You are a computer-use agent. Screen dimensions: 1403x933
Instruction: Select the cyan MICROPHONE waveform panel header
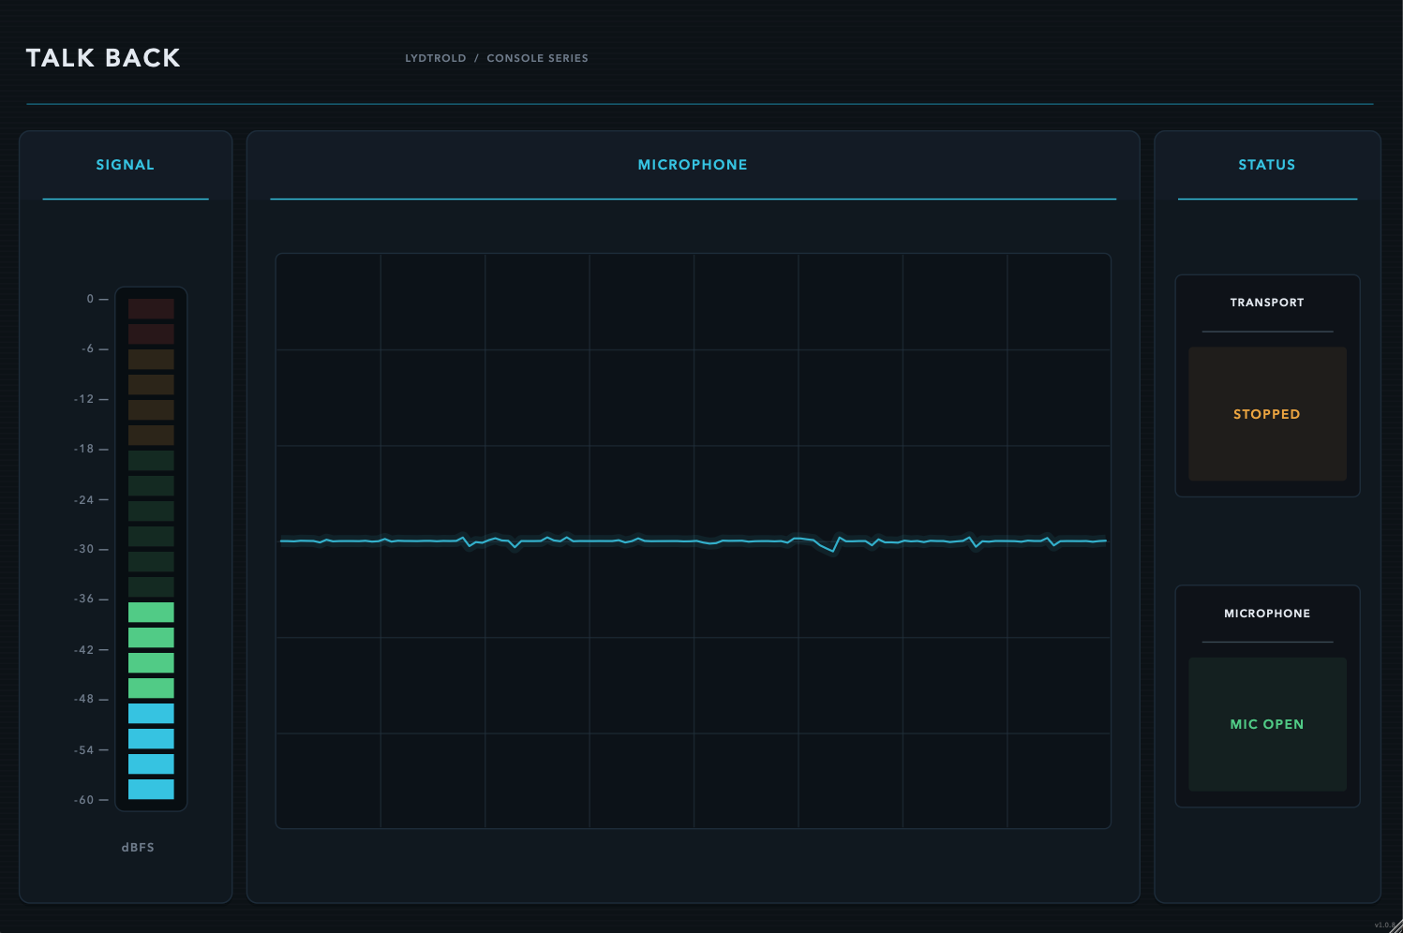(x=693, y=165)
